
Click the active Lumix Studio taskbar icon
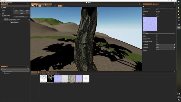[x=179, y=28]
